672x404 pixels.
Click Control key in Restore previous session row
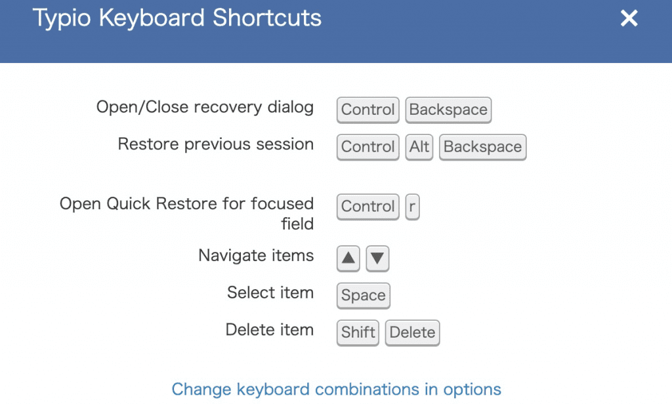368,147
